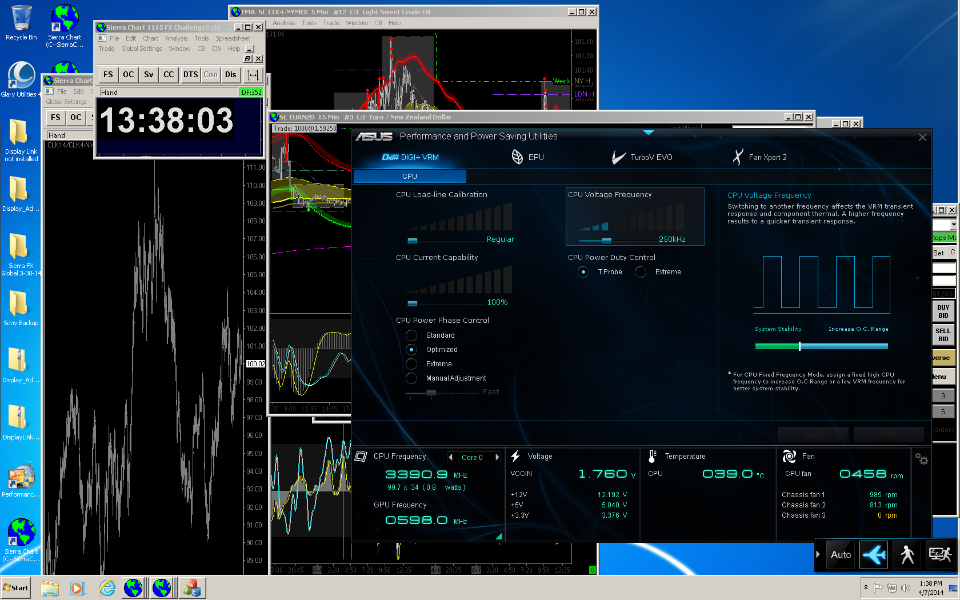Screen dimensions: 960x600
Task: Switch to the Fan Xpert 2 tab
Action: click(759, 157)
